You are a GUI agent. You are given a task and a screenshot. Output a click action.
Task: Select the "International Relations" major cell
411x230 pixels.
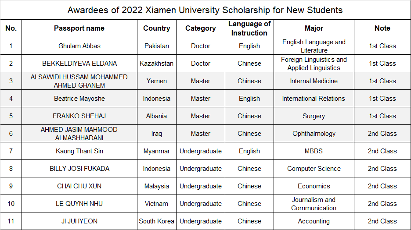point(314,99)
